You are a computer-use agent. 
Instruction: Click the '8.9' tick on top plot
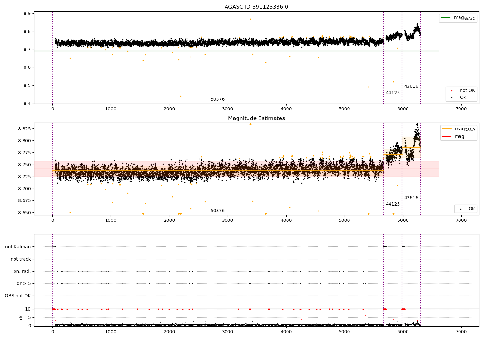click(x=27, y=14)
